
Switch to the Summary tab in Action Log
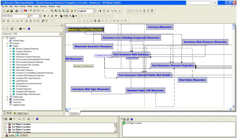click(22, 135)
